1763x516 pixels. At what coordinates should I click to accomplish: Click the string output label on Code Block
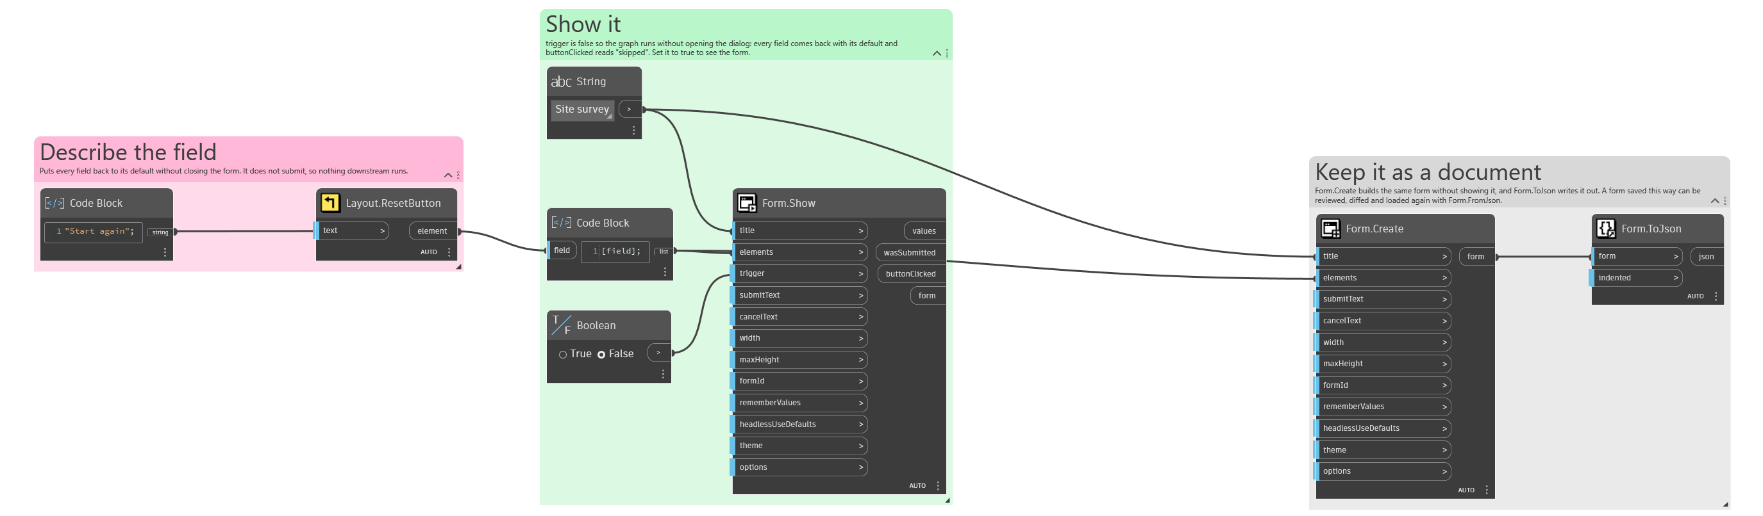coord(160,232)
